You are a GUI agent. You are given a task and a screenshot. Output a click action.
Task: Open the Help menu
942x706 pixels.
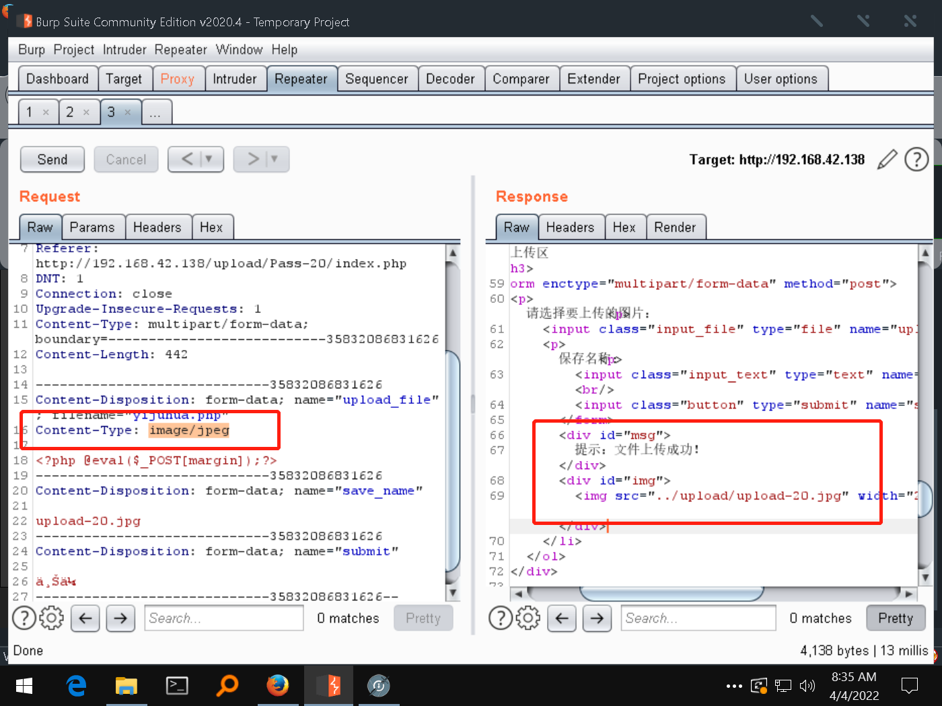(285, 50)
